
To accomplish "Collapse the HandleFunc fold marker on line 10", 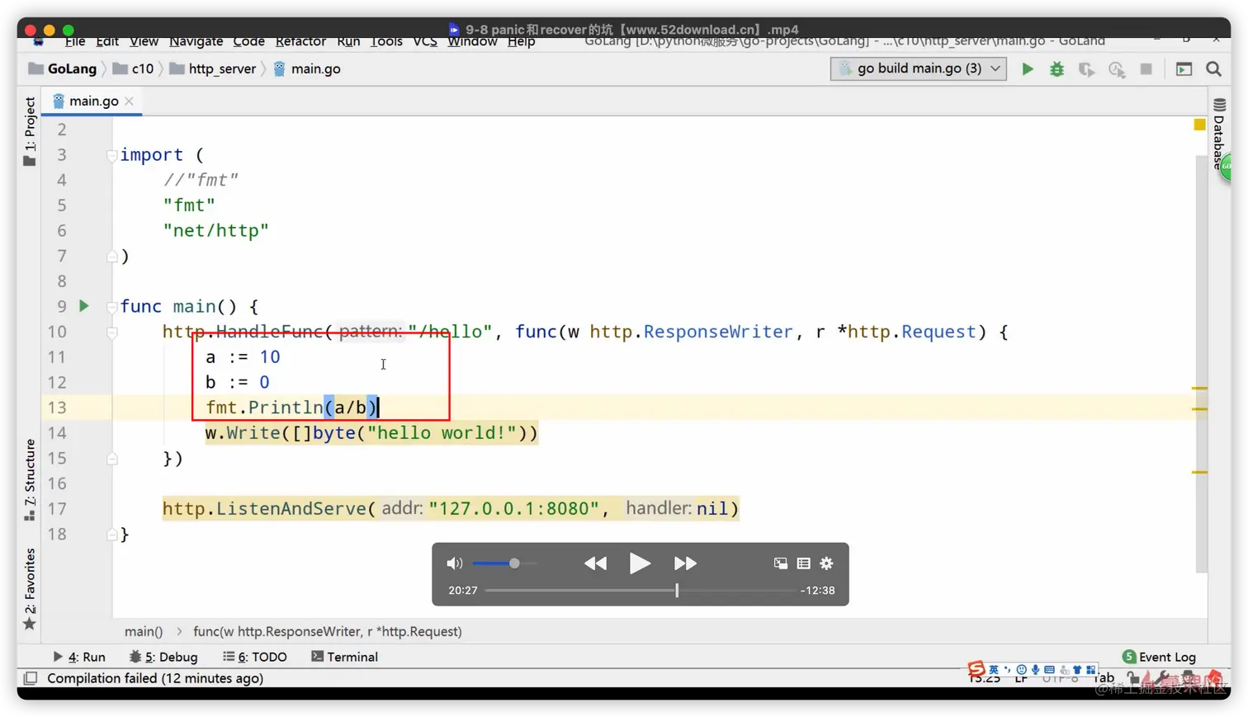I will [x=111, y=333].
